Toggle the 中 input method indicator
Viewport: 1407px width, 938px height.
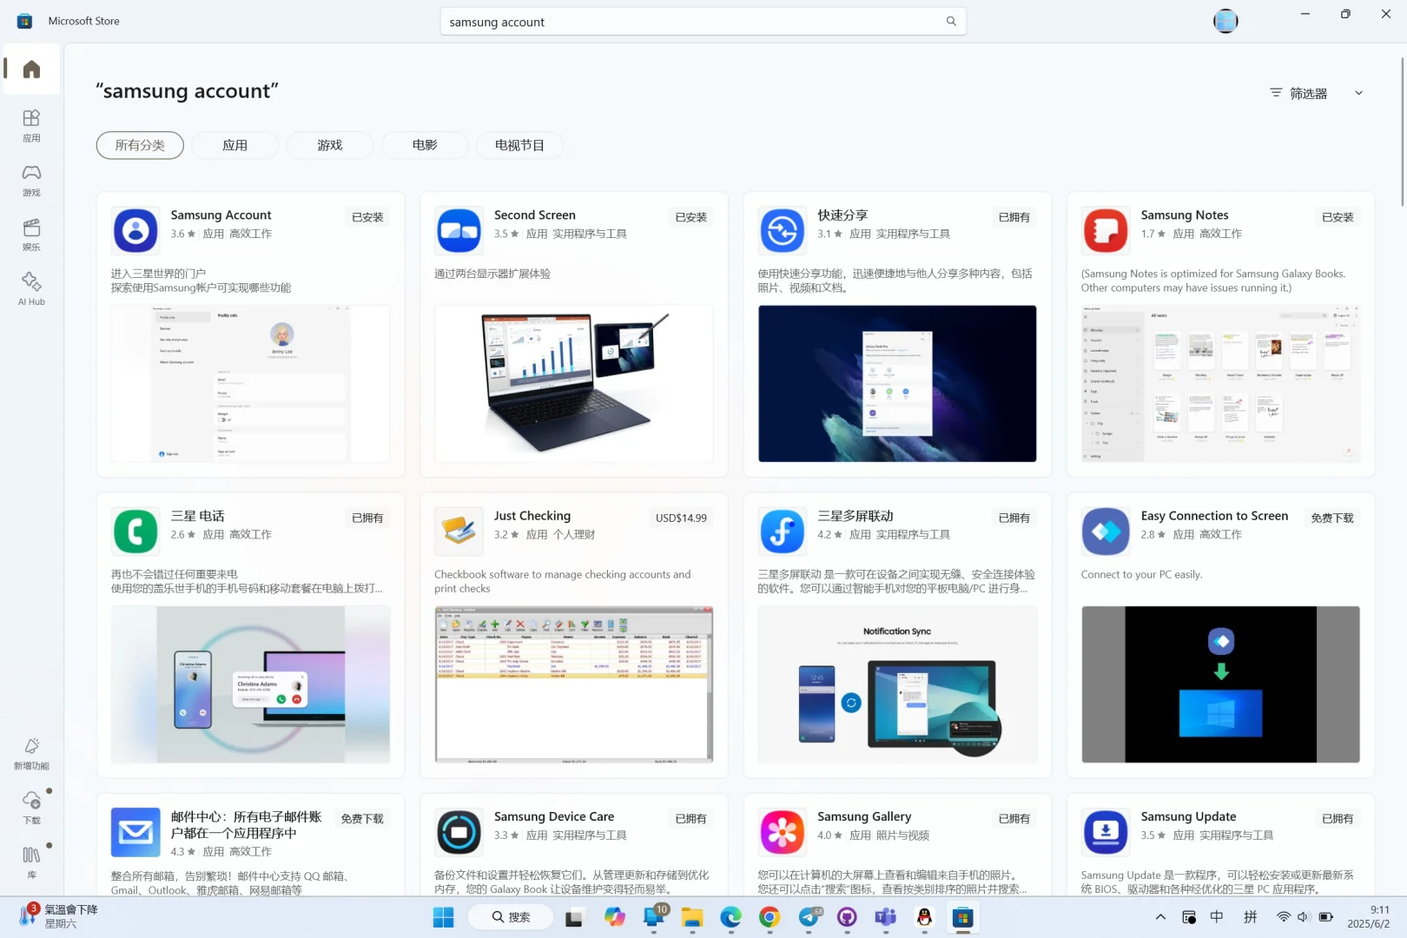[x=1216, y=916]
